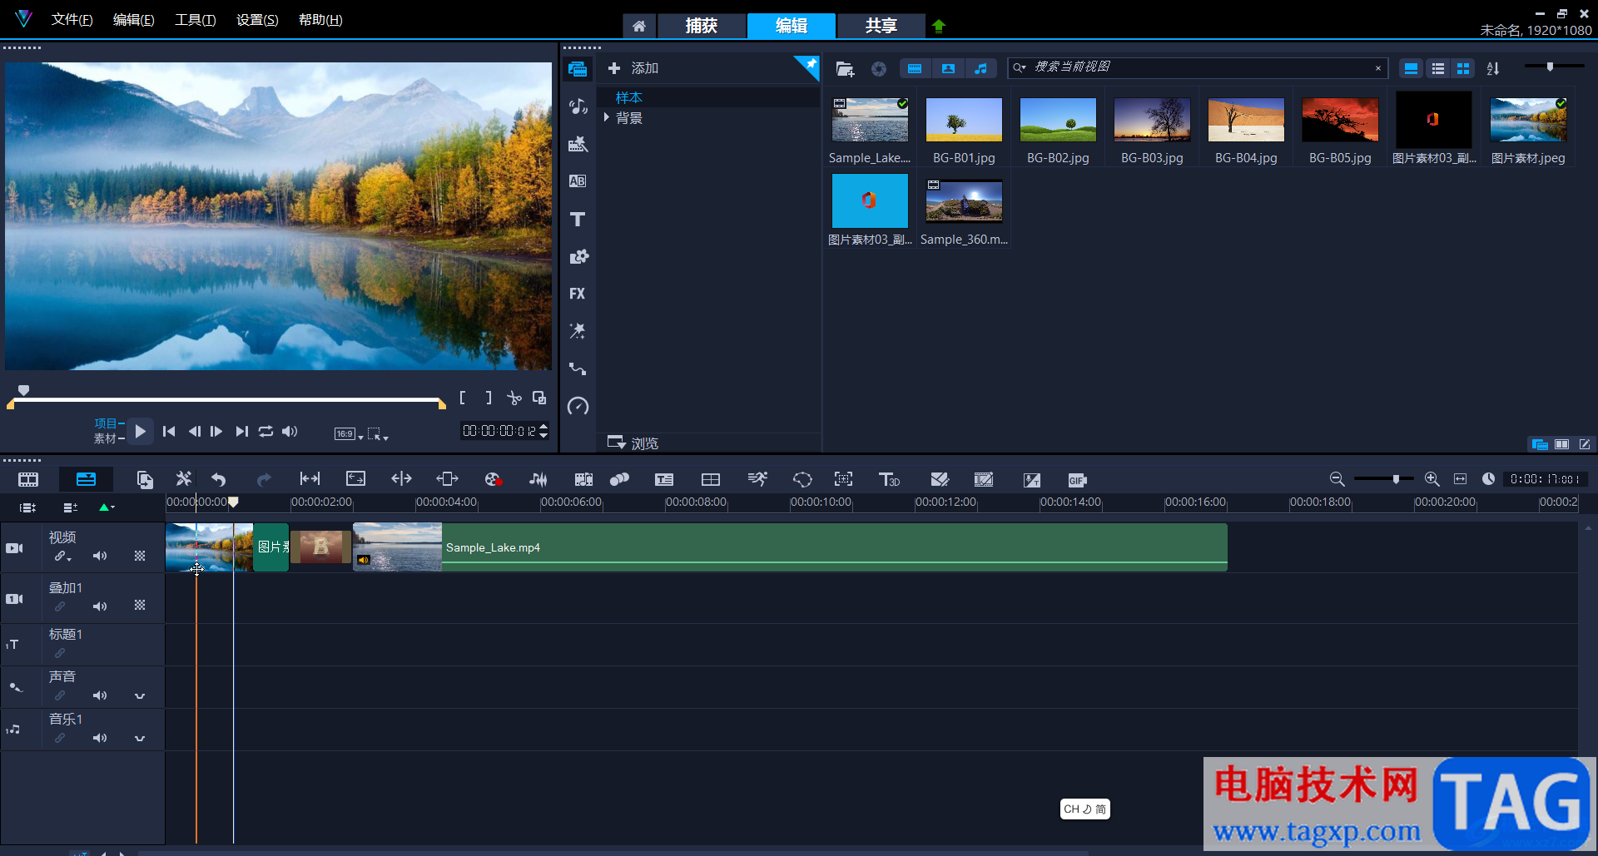1598x856 pixels.
Task: Open the sound mixer icon
Action: point(538,479)
